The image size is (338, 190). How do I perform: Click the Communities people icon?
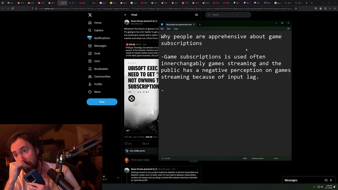pos(90,77)
